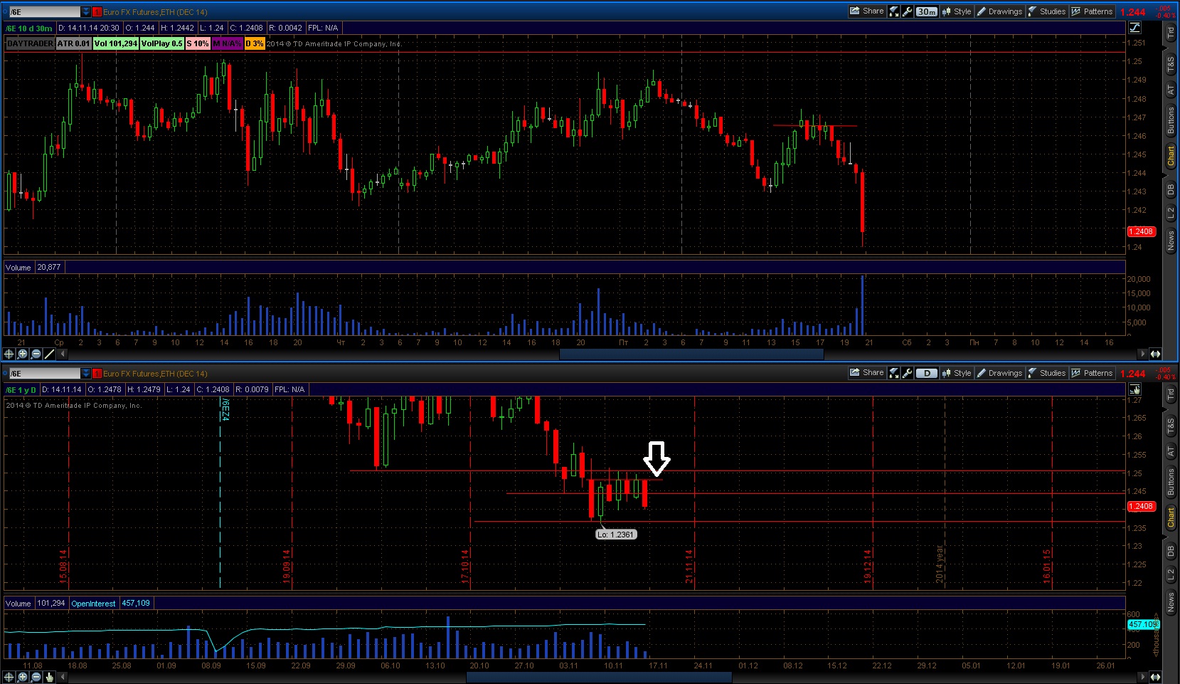The image size is (1180, 684).
Task: Click the green Vol 101,294 label
Action: pos(116,43)
